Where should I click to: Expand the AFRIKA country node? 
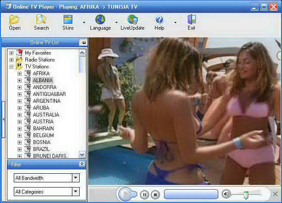[19, 74]
